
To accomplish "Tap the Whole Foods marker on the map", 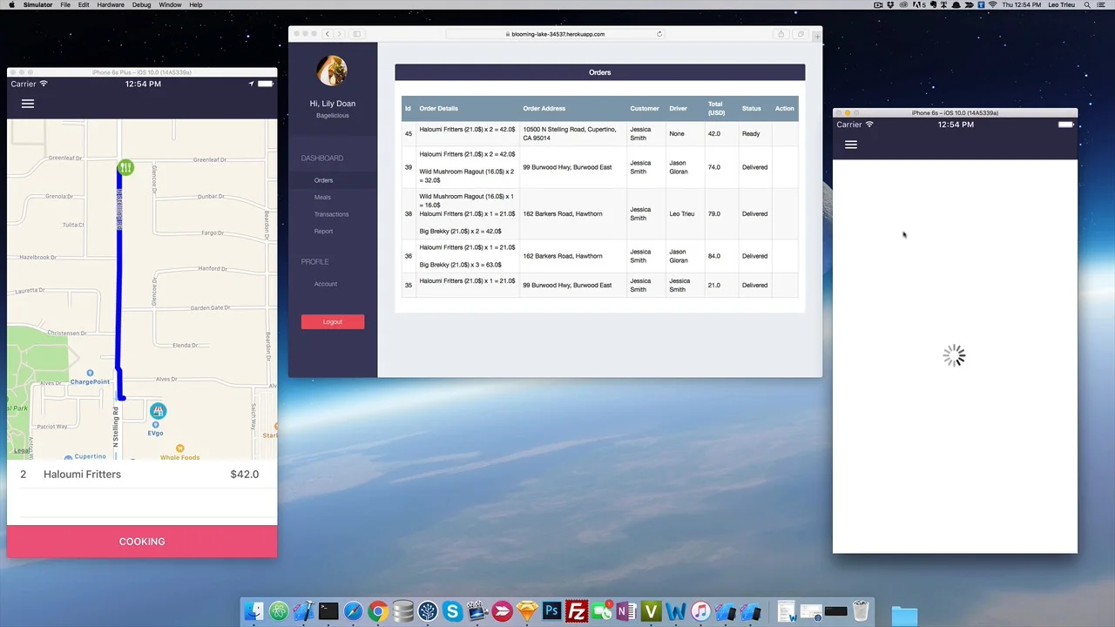I will [x=179, y=448].
